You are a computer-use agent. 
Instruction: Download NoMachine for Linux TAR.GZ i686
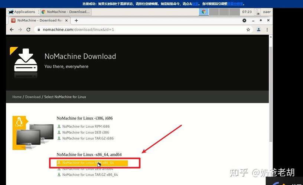[88, 138]
